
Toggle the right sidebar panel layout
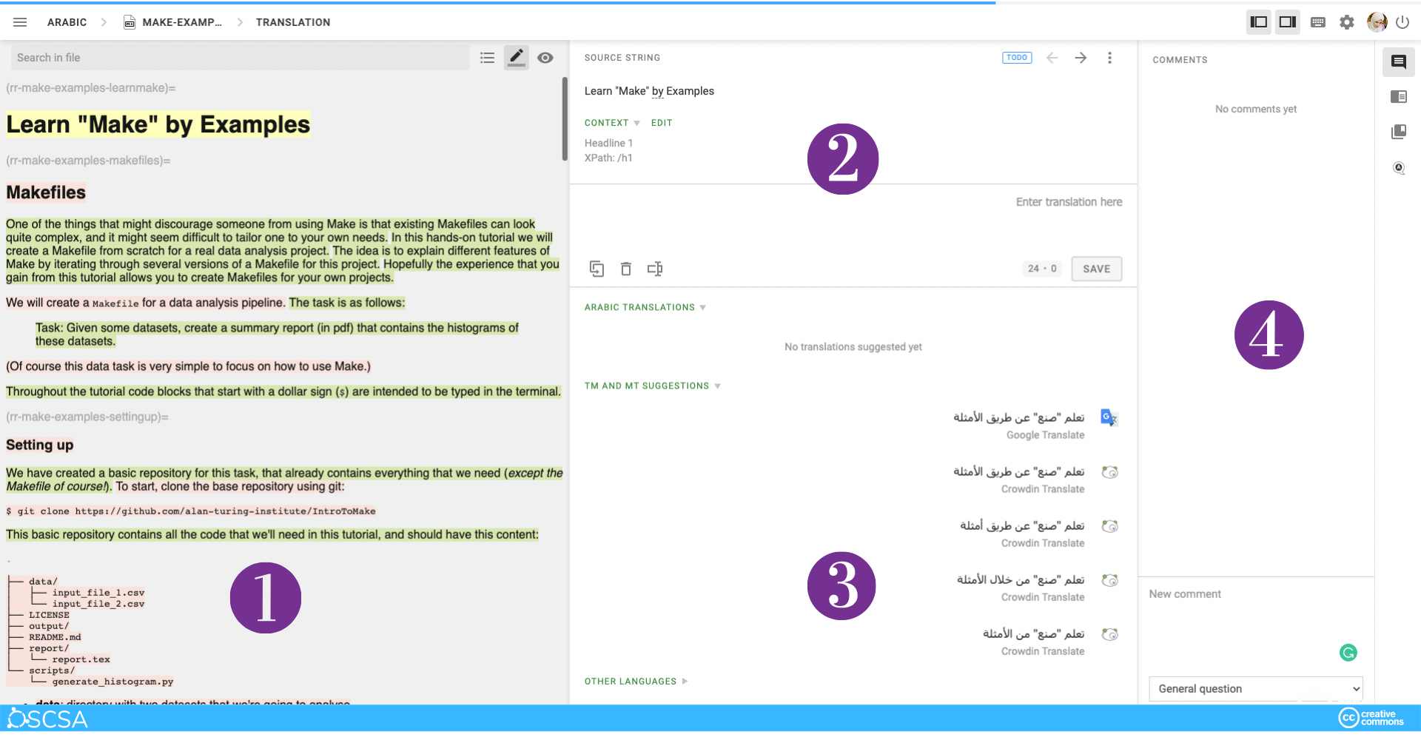pyautogui.click(x=1288, y=22)
